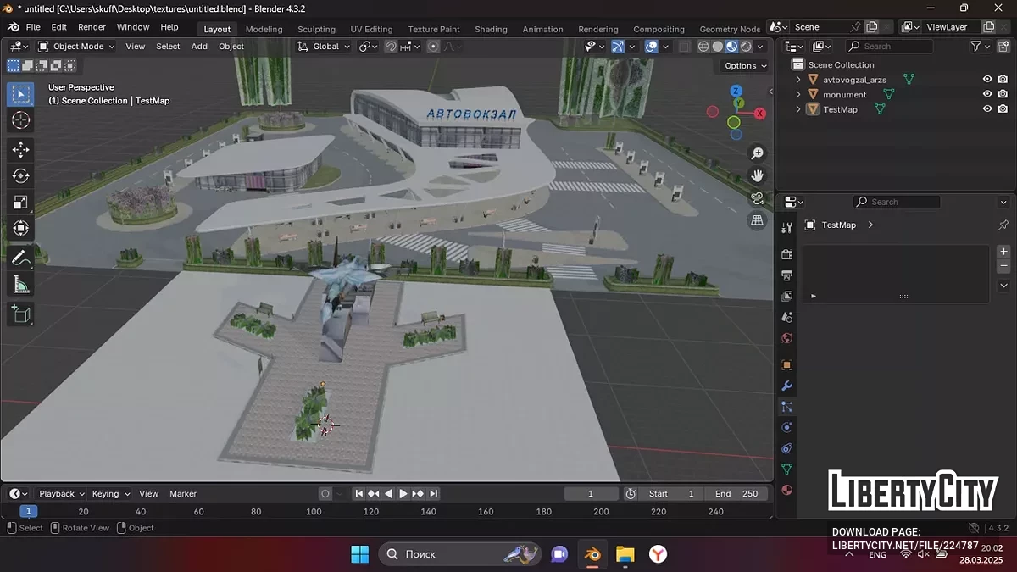1017x572 pixels.
Task: Switch to the Shading workspace tab
Action: [x=491, y=29]
